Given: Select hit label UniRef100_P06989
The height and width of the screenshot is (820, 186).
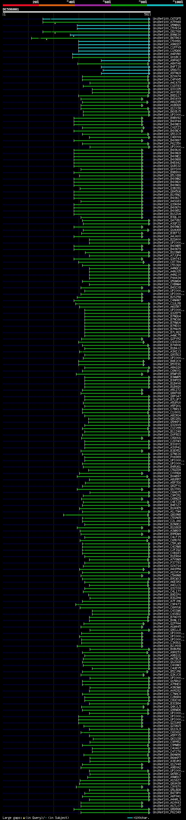Looking at the screenshot, I should 167,457.
